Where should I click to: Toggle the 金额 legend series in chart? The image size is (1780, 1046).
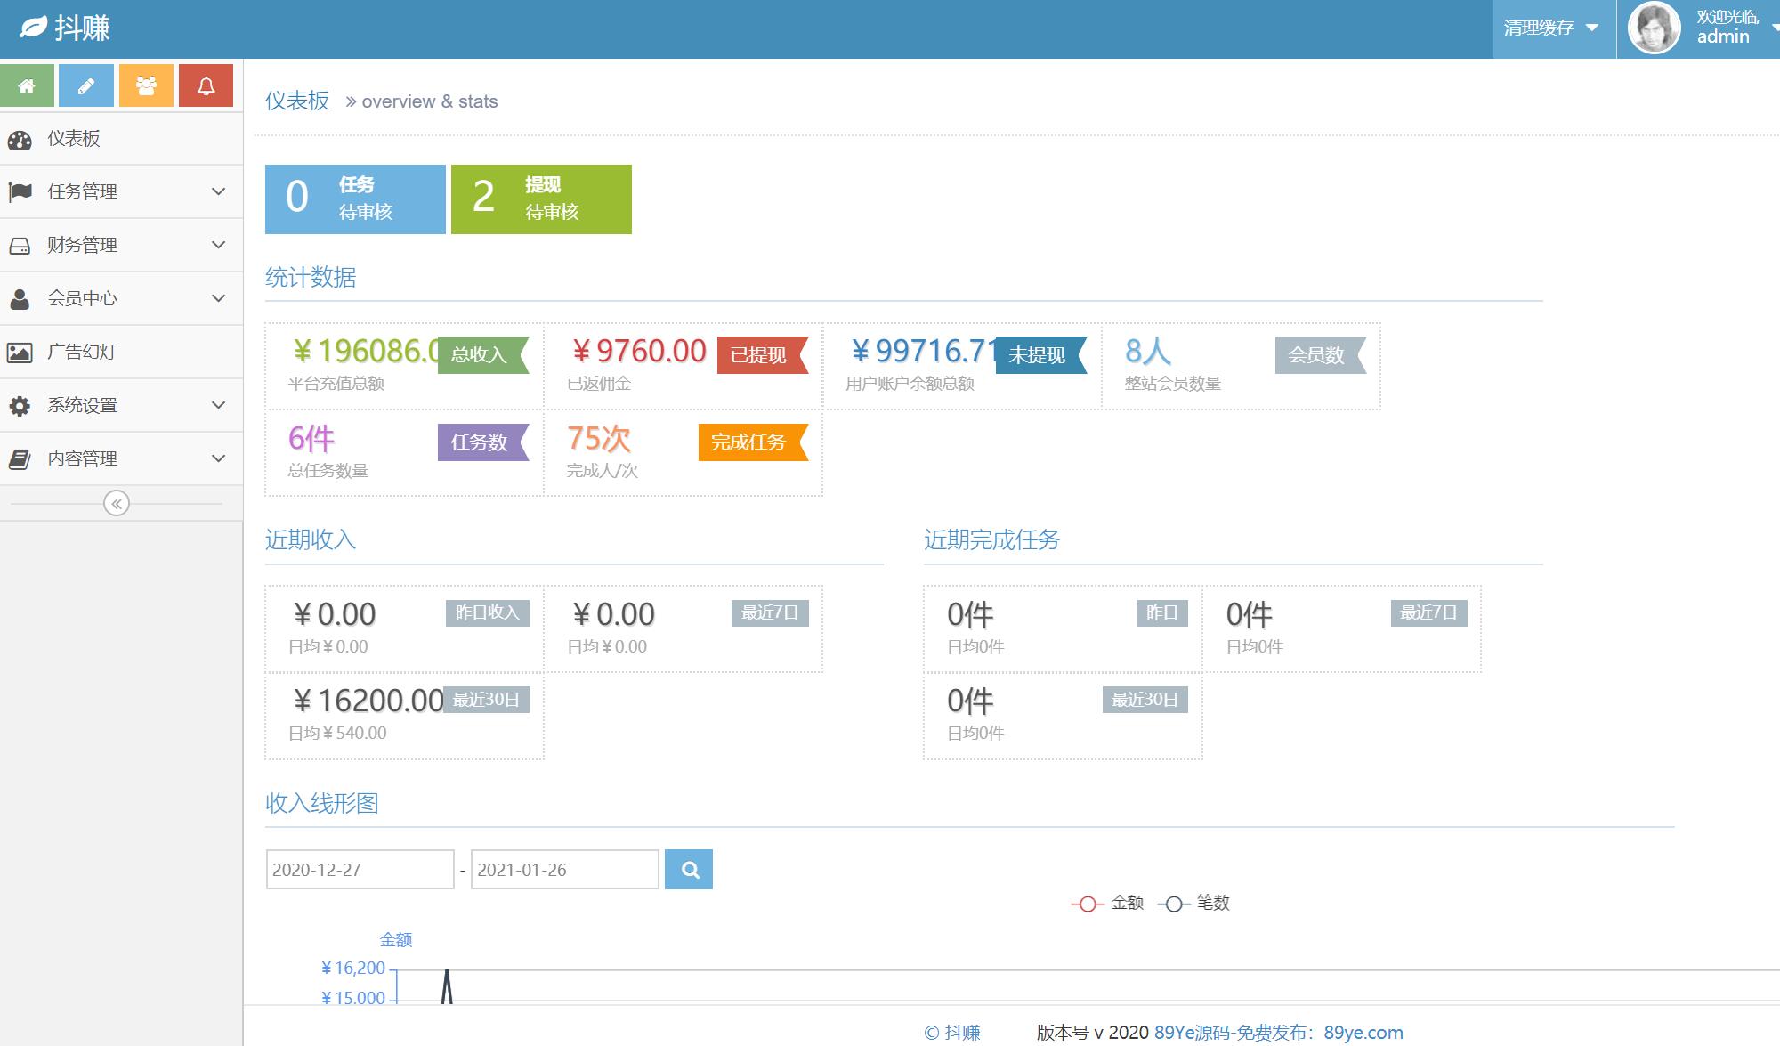point(1108,903)
